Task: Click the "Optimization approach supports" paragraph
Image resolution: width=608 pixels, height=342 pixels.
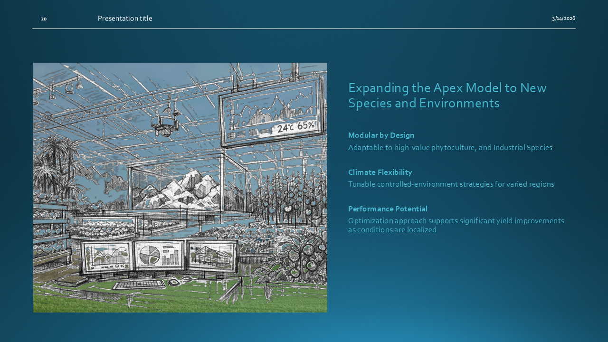Action: (x=456, y=225)
